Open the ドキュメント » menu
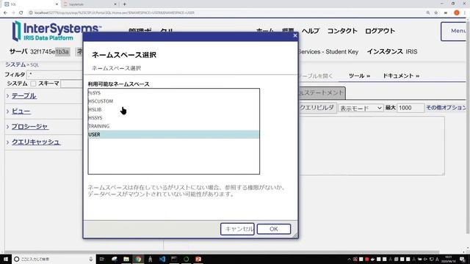Viewport: 470px width, 264px height. click(401, 76)
